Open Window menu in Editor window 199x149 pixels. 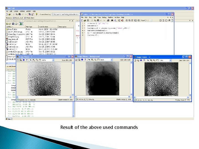[117, 17]
